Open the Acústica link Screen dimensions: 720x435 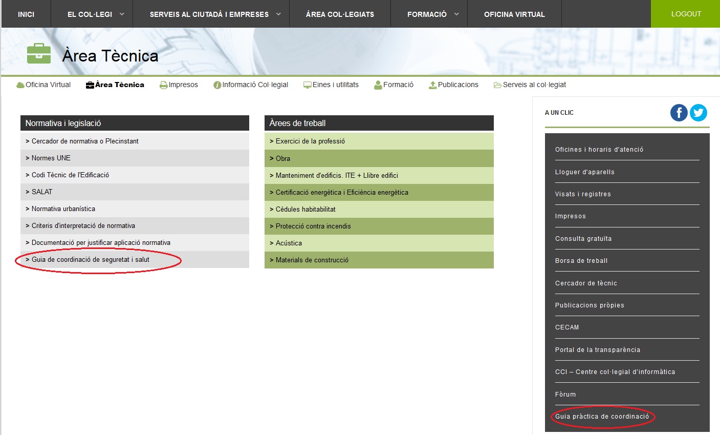pos(379,243)
